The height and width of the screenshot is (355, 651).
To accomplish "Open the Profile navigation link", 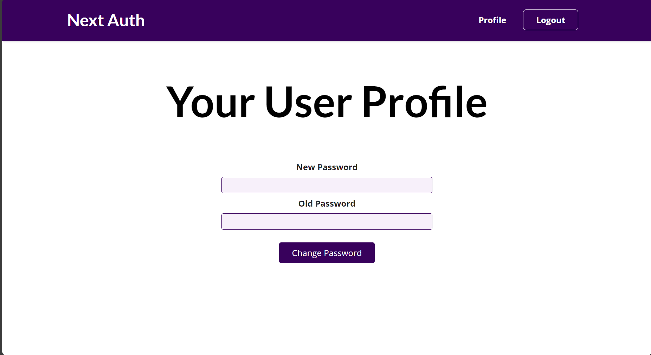I will tap(492, 20).
